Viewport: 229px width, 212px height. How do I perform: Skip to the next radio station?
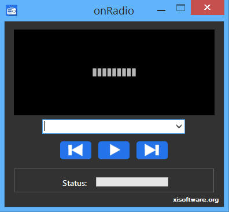tap(152, 150)
